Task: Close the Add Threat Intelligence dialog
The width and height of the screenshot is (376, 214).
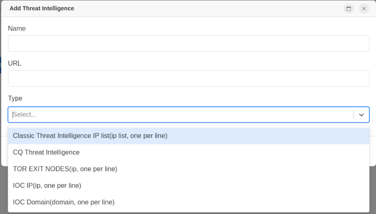Action: 364,9
